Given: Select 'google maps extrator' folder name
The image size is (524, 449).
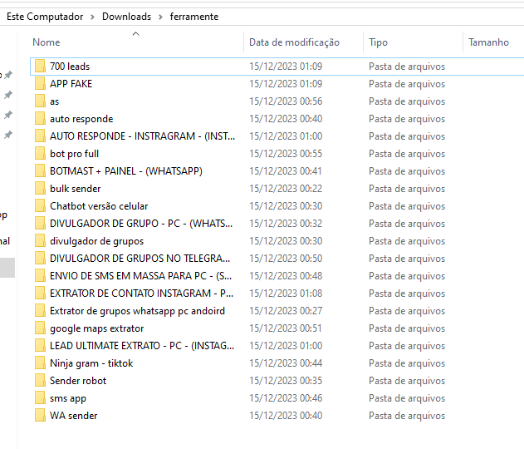Looking at the screenshot, I should pos(97,328).
